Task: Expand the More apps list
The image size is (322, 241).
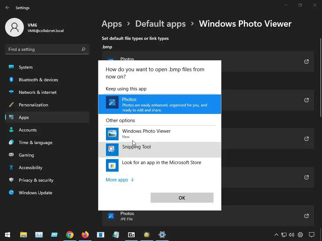Action: (120, 180)
